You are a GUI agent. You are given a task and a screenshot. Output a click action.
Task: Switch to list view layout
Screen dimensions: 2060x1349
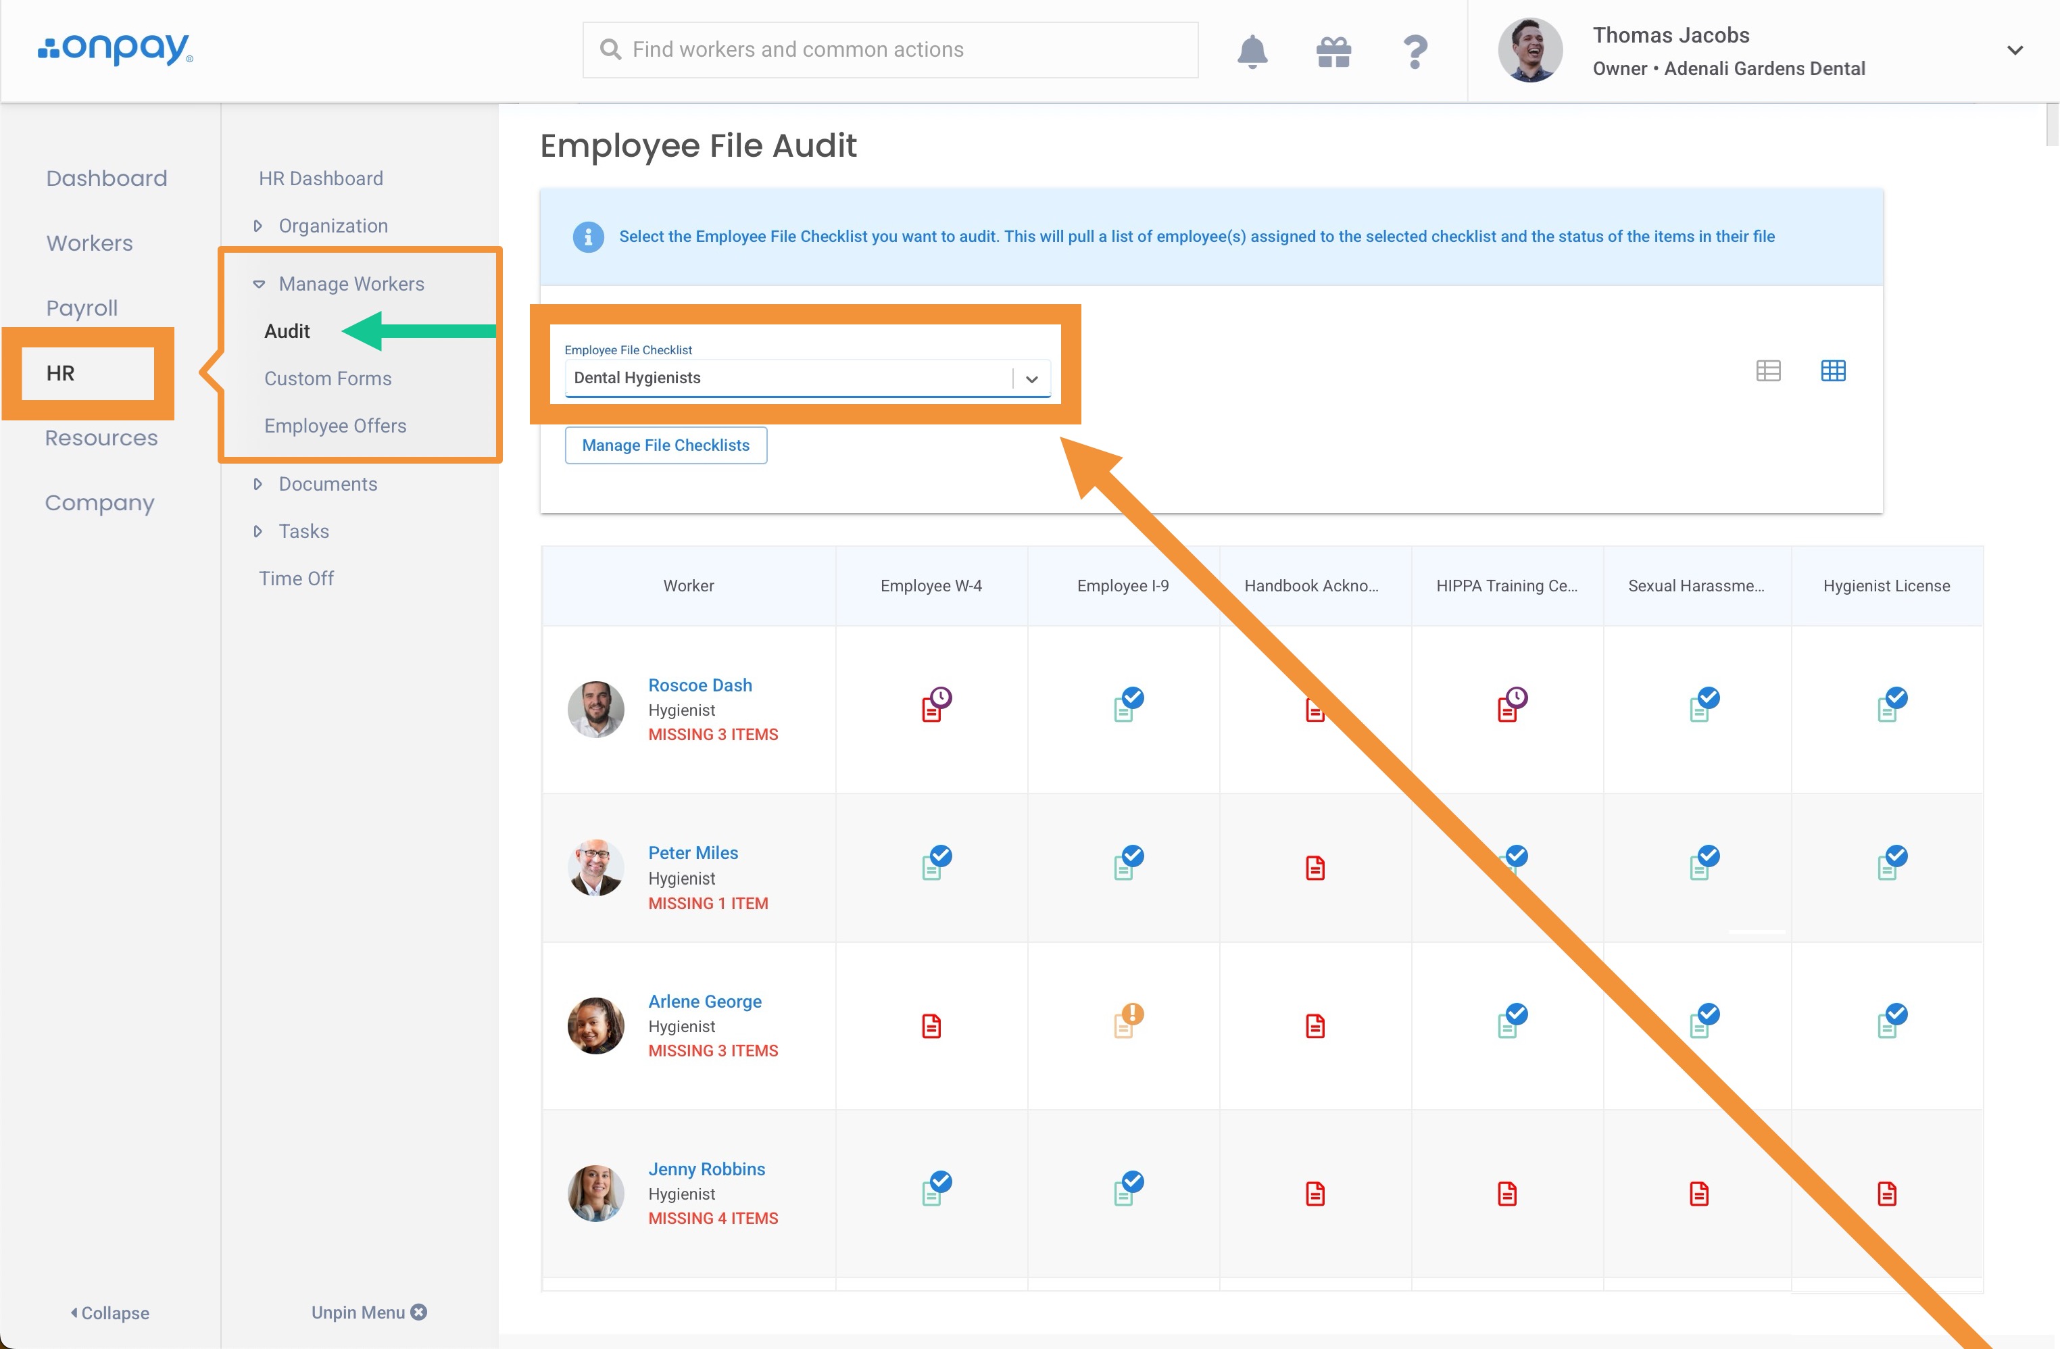tap(1767, 371)
